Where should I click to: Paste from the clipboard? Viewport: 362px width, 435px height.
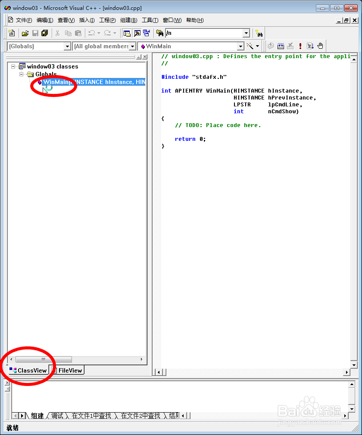click(78, 33)
